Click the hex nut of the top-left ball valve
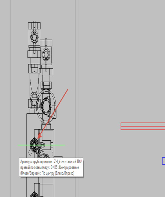Viewport: 165px width, 197px height. tap(34, 37)
